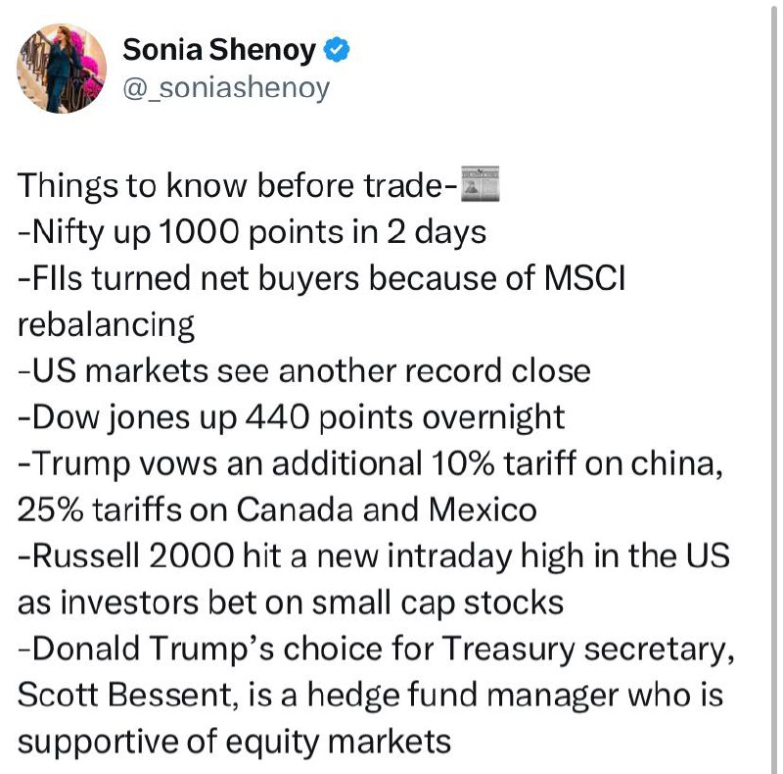Click the 'Russell 2000 hit a new' line
This screenshot has width=783, height=774.
point(374,556)
